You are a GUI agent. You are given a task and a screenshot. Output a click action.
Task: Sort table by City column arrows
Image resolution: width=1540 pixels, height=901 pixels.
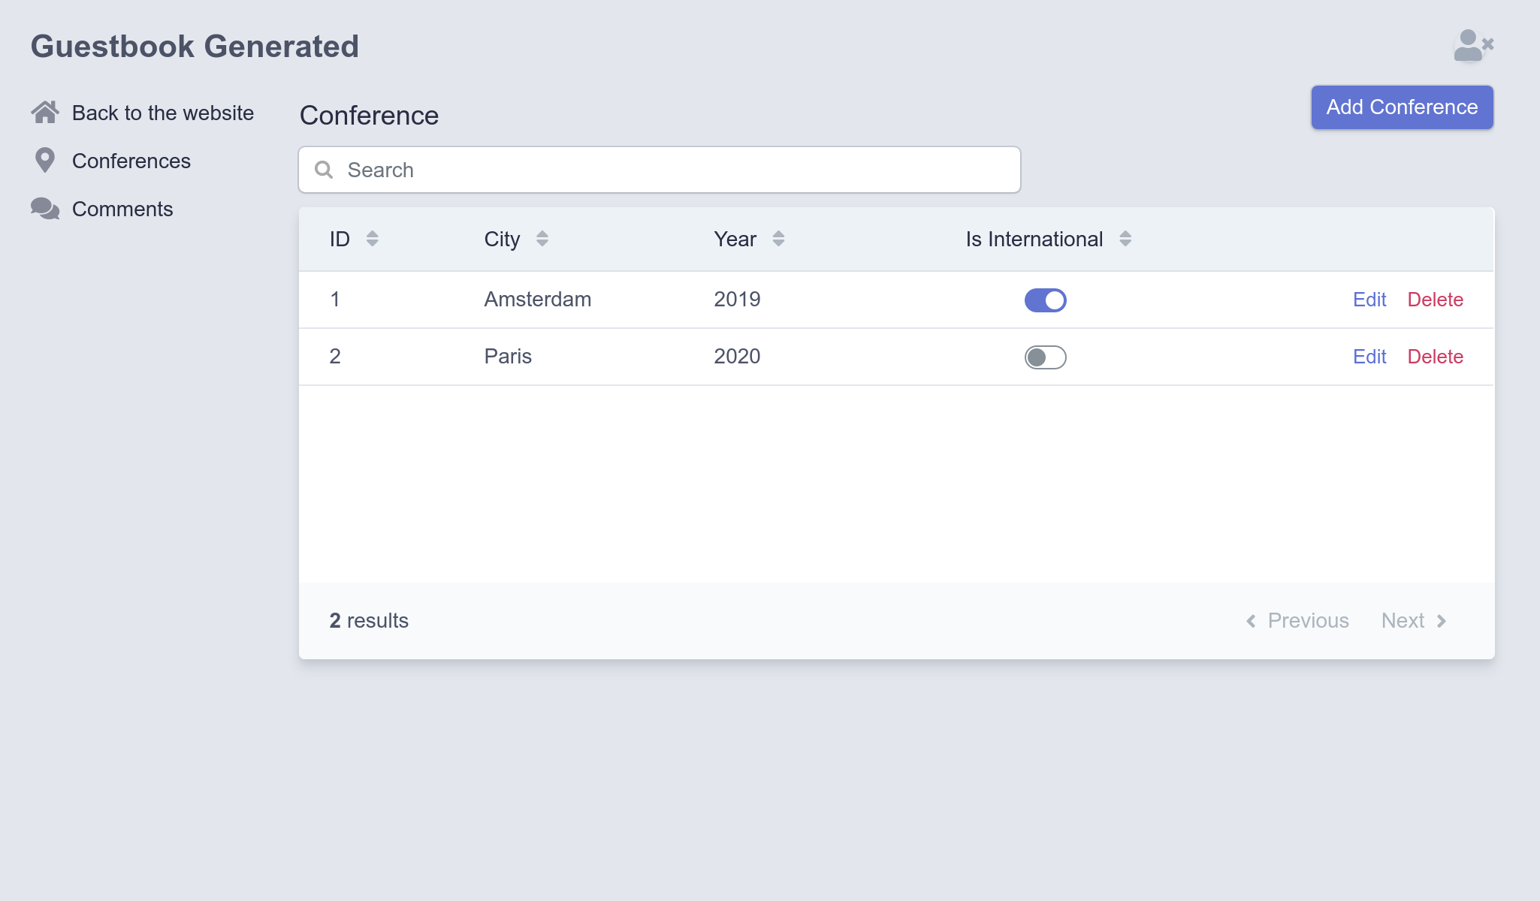tap(542, 239)
